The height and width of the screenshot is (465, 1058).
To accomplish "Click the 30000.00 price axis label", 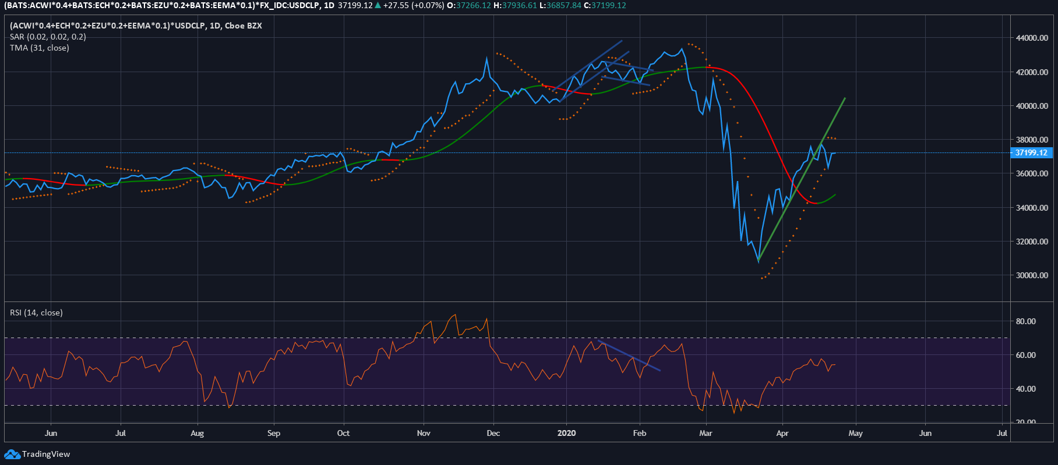I will pyautogui.click(x=1032, y=275).
